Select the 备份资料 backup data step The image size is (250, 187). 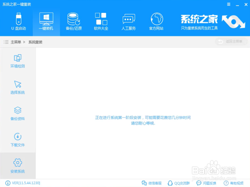(x=18, y=114)
